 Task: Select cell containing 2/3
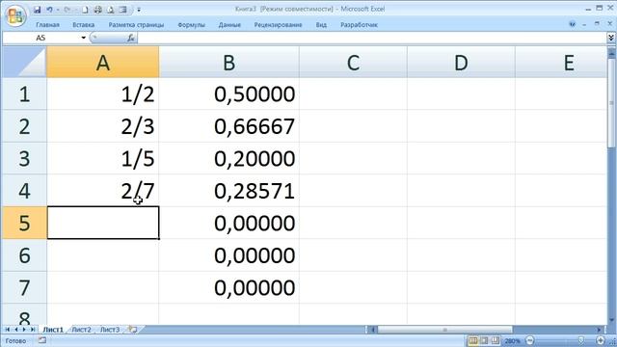pos(103,126)
